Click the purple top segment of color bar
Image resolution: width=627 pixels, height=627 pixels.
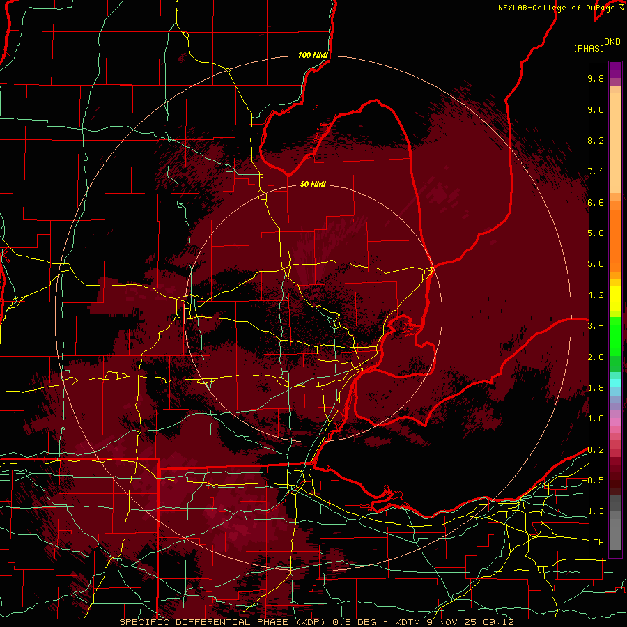(615, 70)
